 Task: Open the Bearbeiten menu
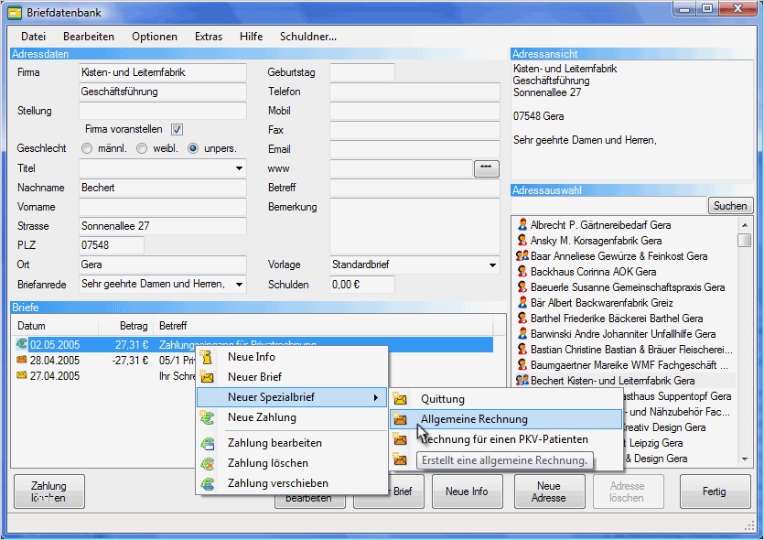[89, 37]
